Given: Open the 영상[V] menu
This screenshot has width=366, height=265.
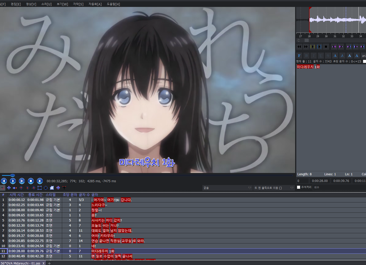Looking at the screenshot, I should tap(31, 4).
